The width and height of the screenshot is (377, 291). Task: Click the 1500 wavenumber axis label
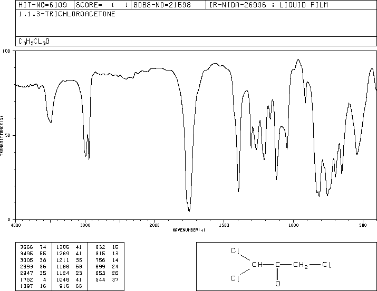[224, 225]
